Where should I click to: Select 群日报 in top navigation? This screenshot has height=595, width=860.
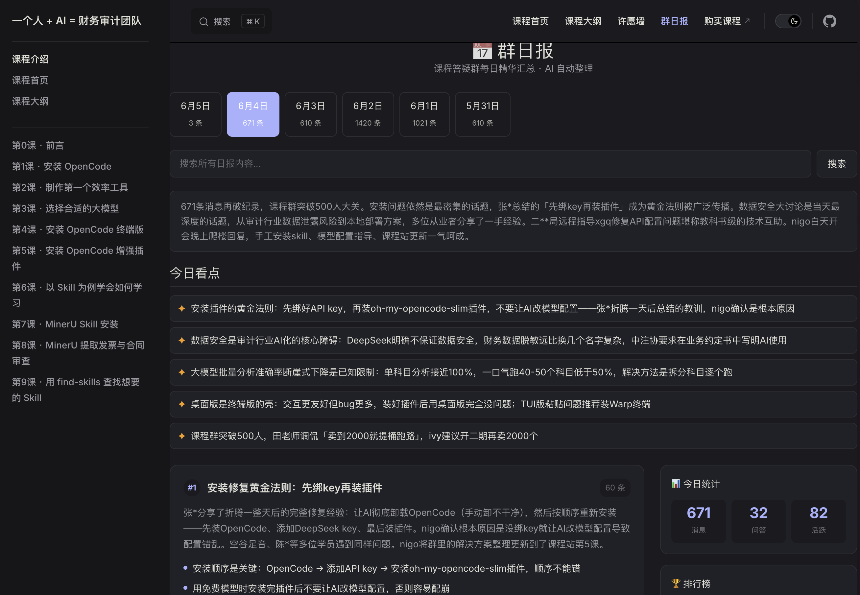click(x=674, y=21)
